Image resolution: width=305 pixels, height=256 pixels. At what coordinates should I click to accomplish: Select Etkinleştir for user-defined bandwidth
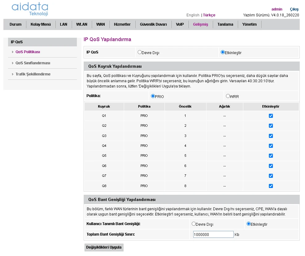[249, 224]
